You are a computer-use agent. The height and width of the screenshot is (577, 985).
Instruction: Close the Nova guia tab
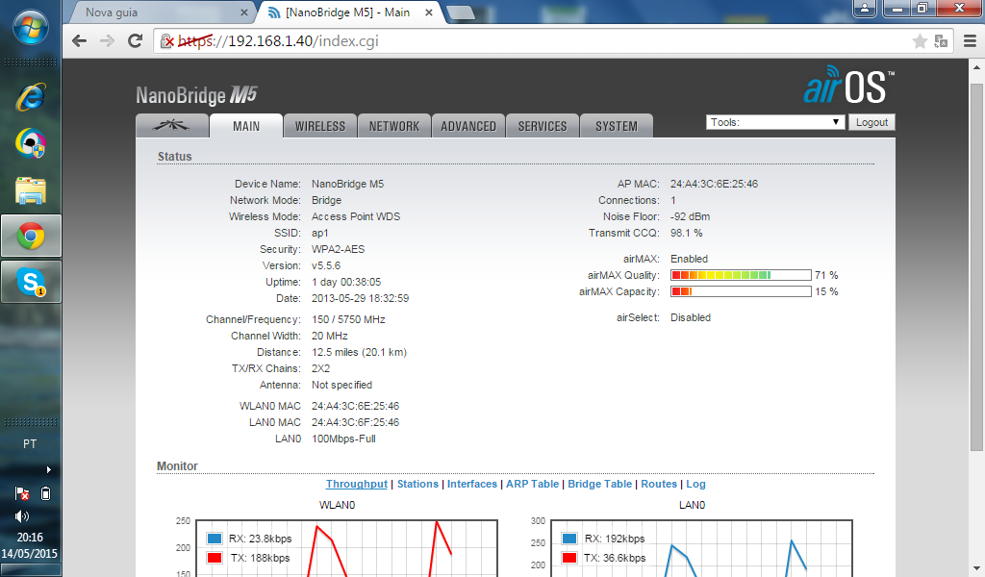point(244,13)
